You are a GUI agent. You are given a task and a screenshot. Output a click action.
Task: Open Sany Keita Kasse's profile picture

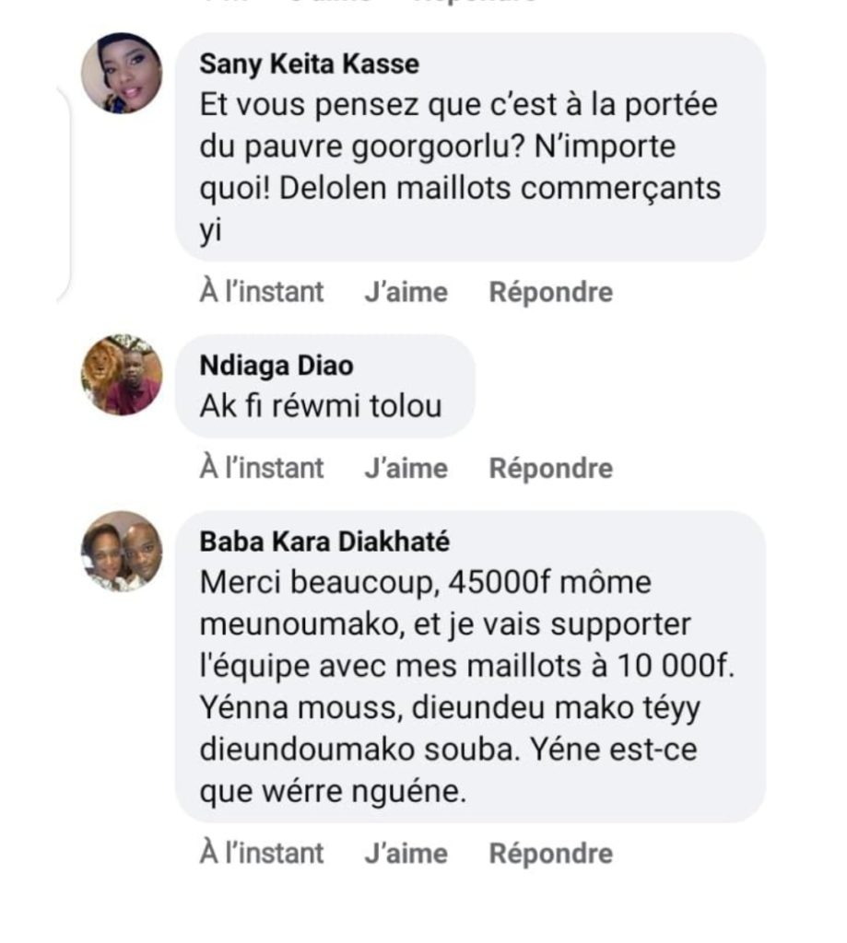122,73
